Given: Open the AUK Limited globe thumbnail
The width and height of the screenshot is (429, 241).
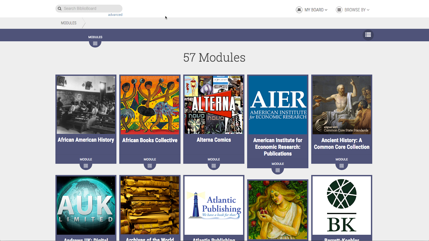Looking at the screenshot, I should tap(86, 205).
